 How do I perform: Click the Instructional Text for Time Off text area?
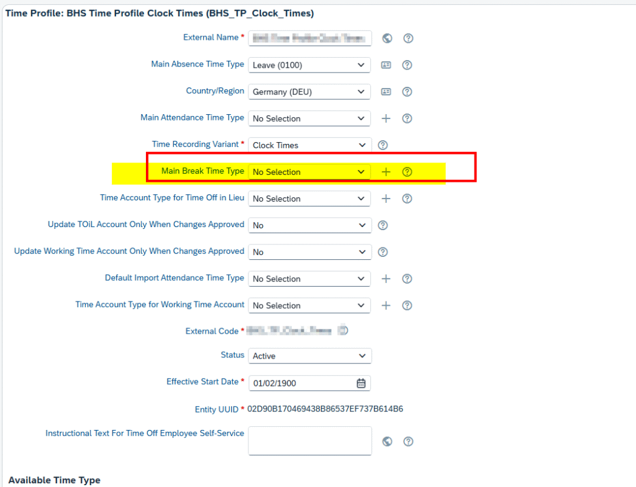click(309, 440)
